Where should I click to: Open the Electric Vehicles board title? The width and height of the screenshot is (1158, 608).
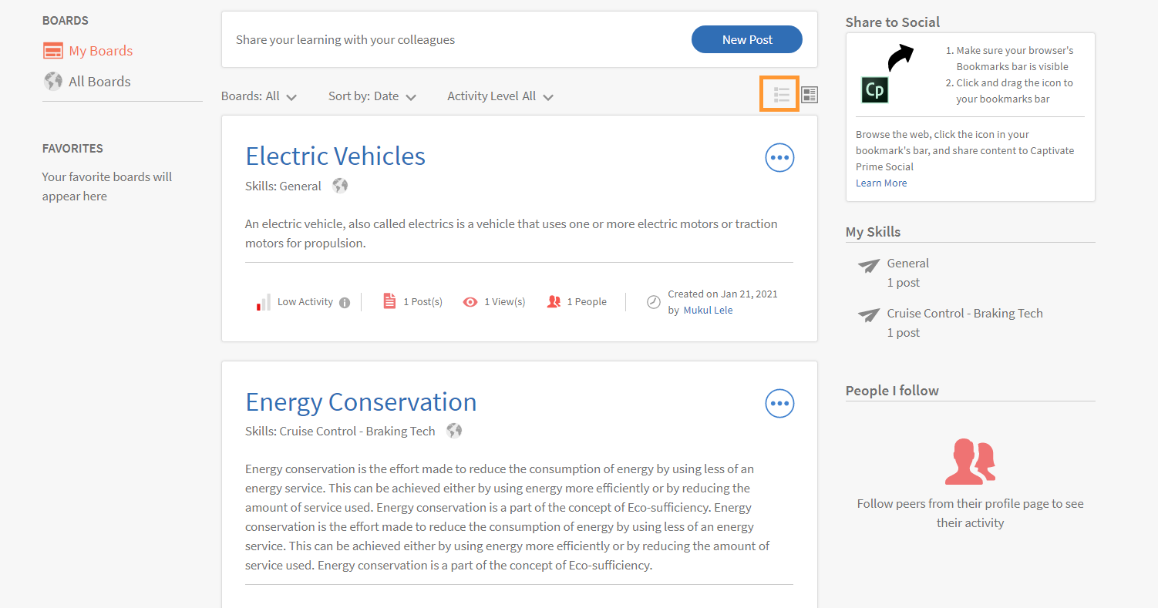[x=335, y=156]
